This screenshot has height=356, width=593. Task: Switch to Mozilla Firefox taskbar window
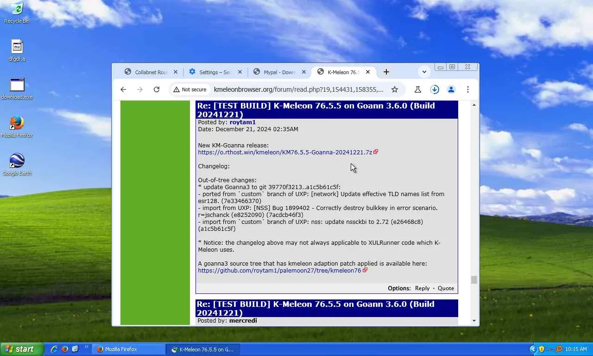(129, 349)
